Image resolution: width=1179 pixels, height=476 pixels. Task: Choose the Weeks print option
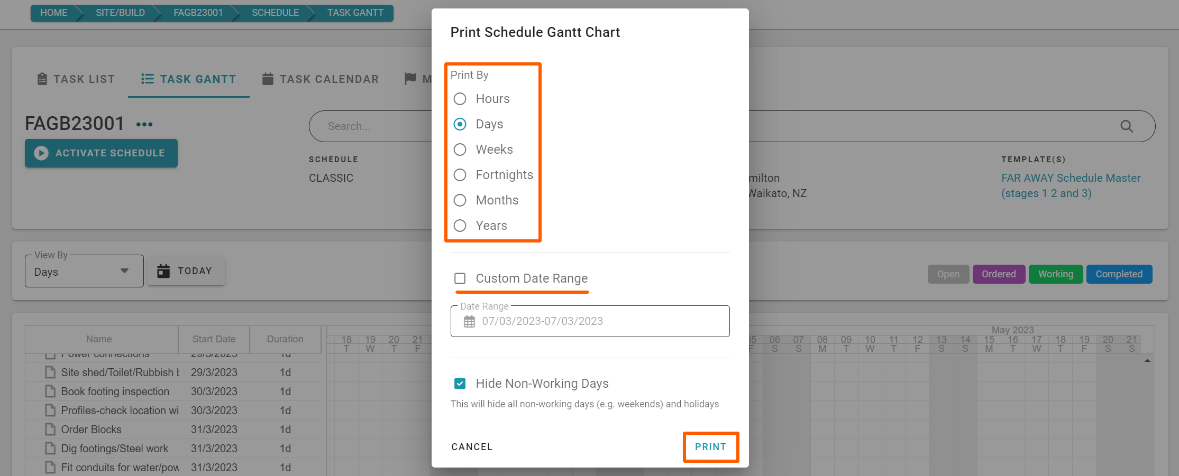[x=460, y=150]
